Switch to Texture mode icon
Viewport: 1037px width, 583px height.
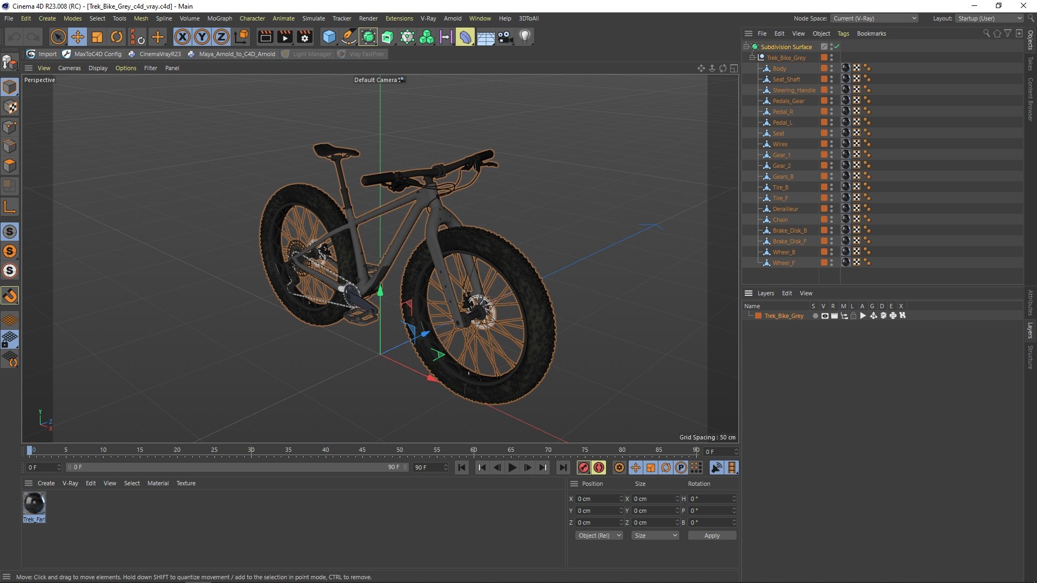(x=10, y=107)
